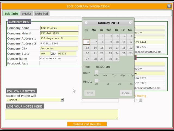174x131 pixels.
Task: Click the Domain Name field
Action: pyautogui.click(x=58, y=58)
